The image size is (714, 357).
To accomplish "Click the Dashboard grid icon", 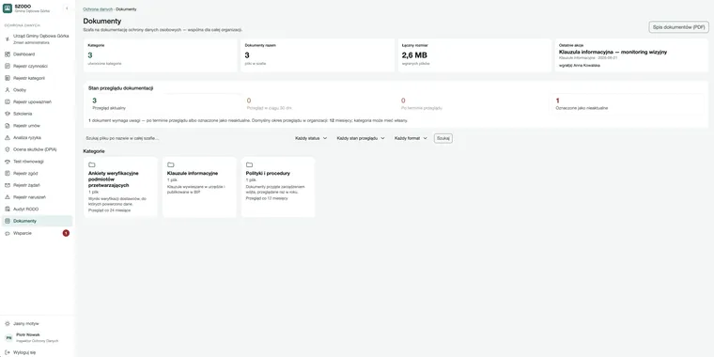I will tap(8, 54).
